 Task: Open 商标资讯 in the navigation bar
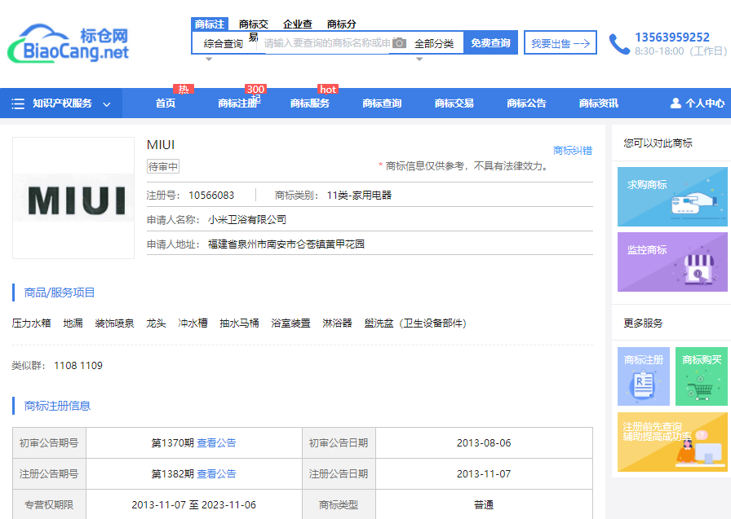(x=599, y=103)
